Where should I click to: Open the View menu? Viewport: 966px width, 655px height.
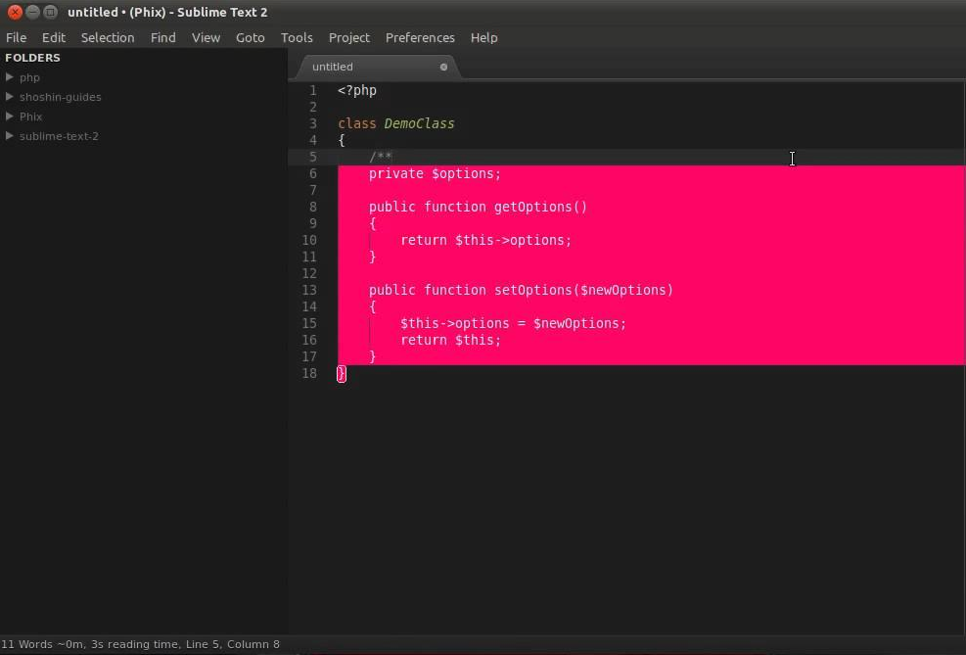pos(206,37)
